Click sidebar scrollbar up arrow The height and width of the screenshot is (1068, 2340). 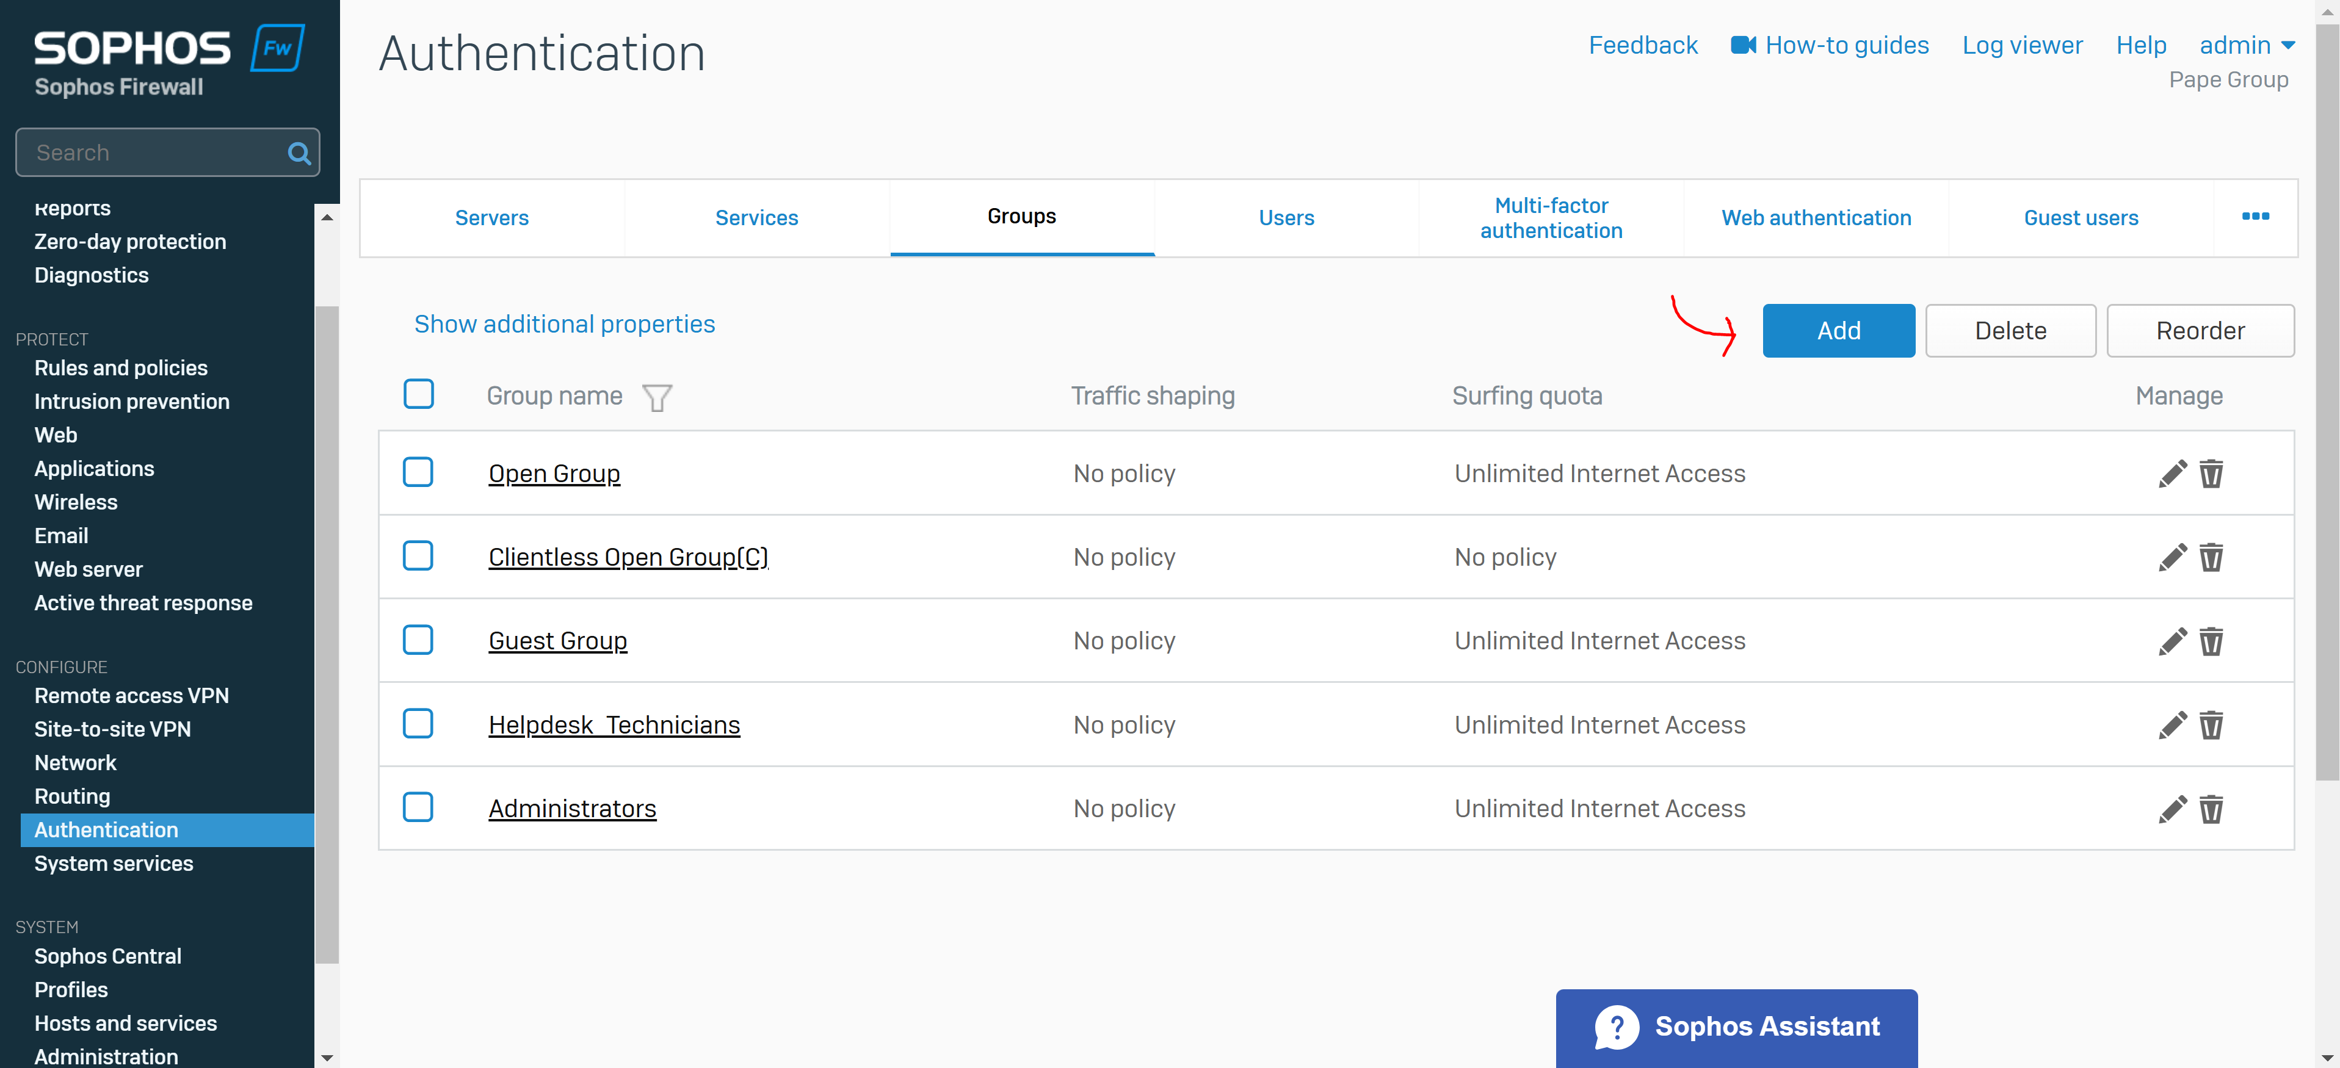coord(327,217)
